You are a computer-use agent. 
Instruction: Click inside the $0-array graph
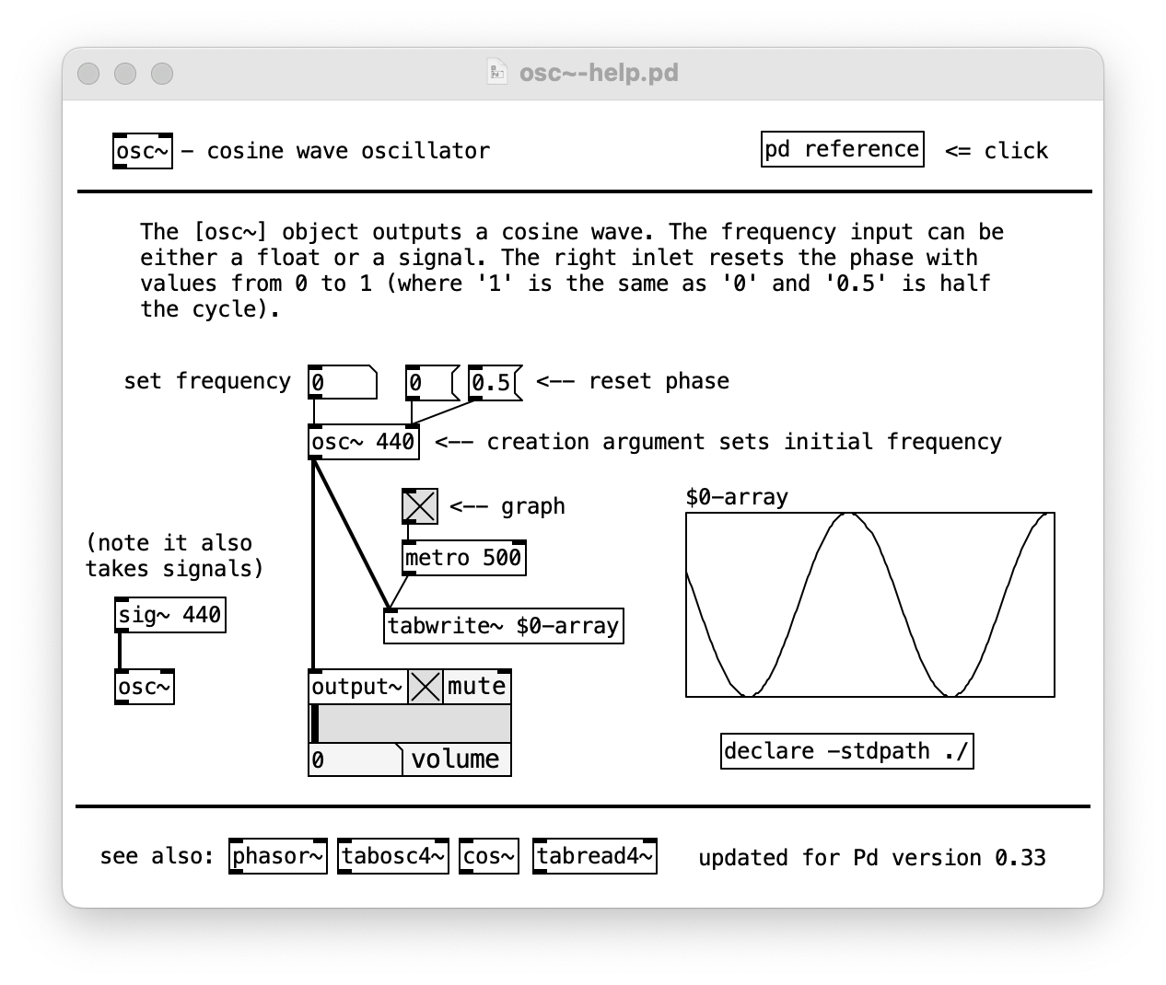(870, 605)
